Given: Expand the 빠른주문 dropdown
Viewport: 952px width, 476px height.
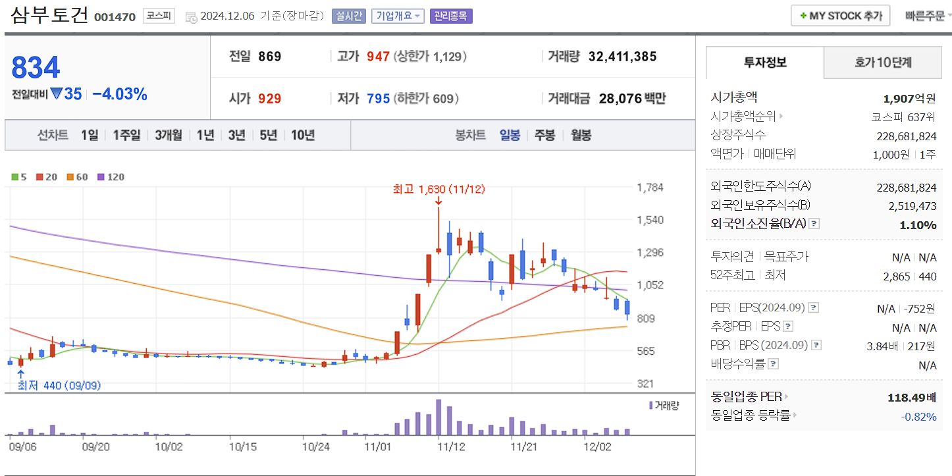Looking at the screenshot, I should click(x=930, y=16).
